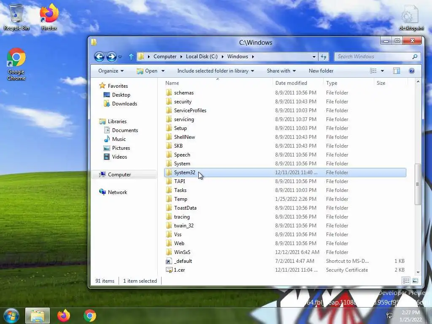Select the ShellNew folder icon

[169, 137]
